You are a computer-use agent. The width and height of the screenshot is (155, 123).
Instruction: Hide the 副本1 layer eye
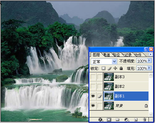(93, 96)
